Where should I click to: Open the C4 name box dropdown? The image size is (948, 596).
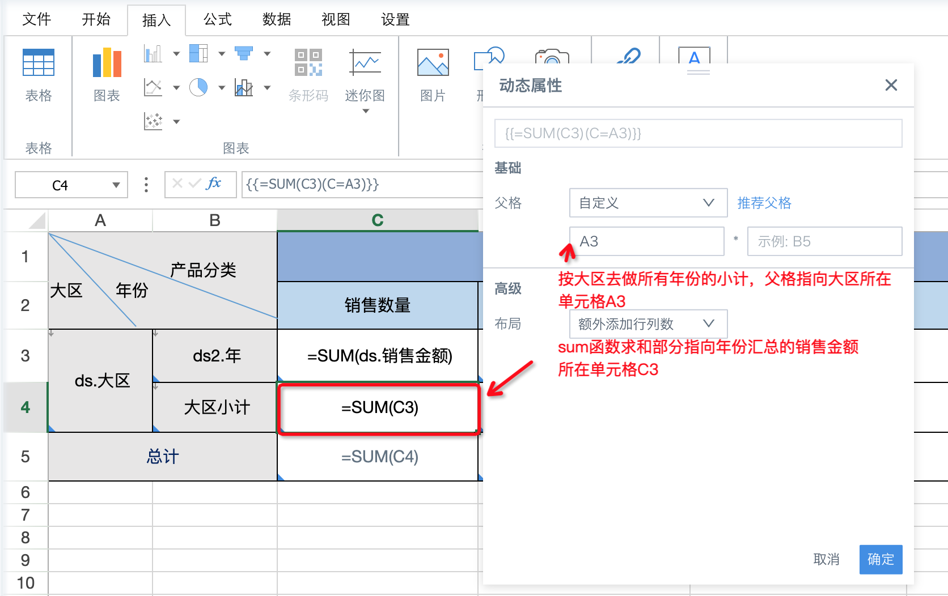[116, 185]
